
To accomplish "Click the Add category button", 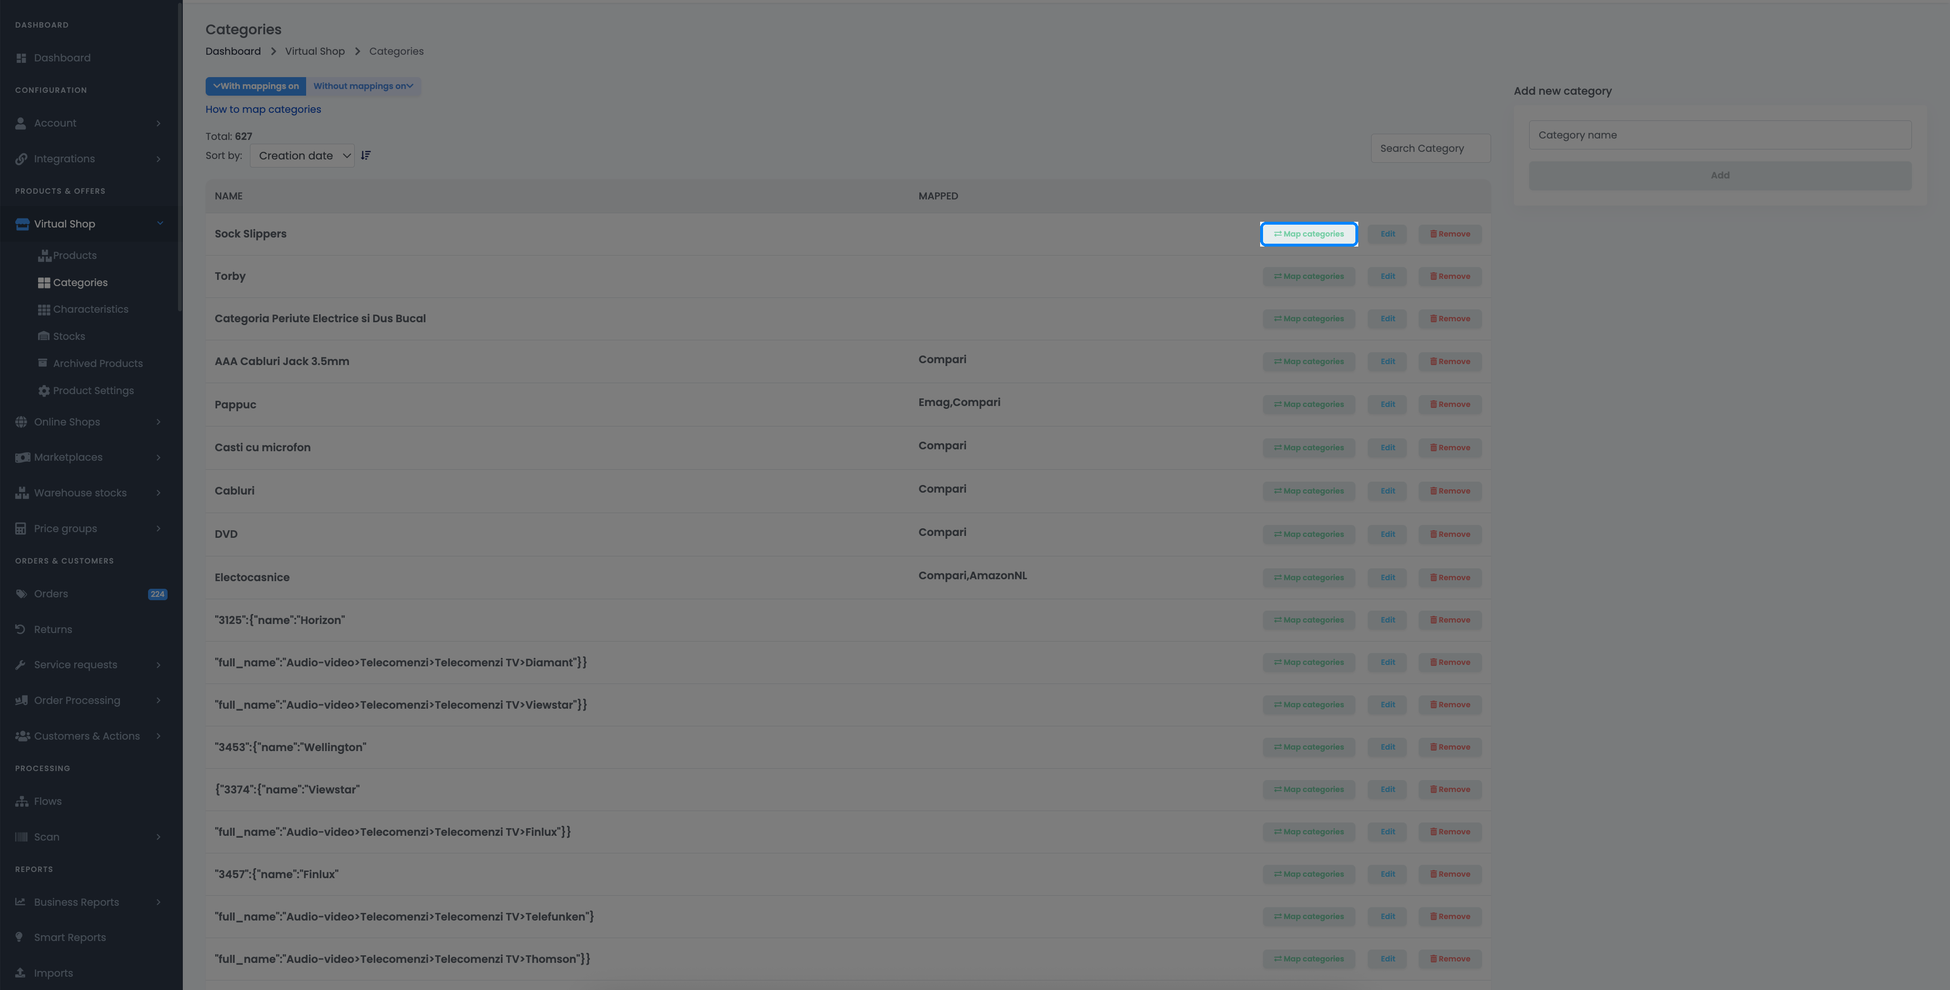I will pos(1720,176).
